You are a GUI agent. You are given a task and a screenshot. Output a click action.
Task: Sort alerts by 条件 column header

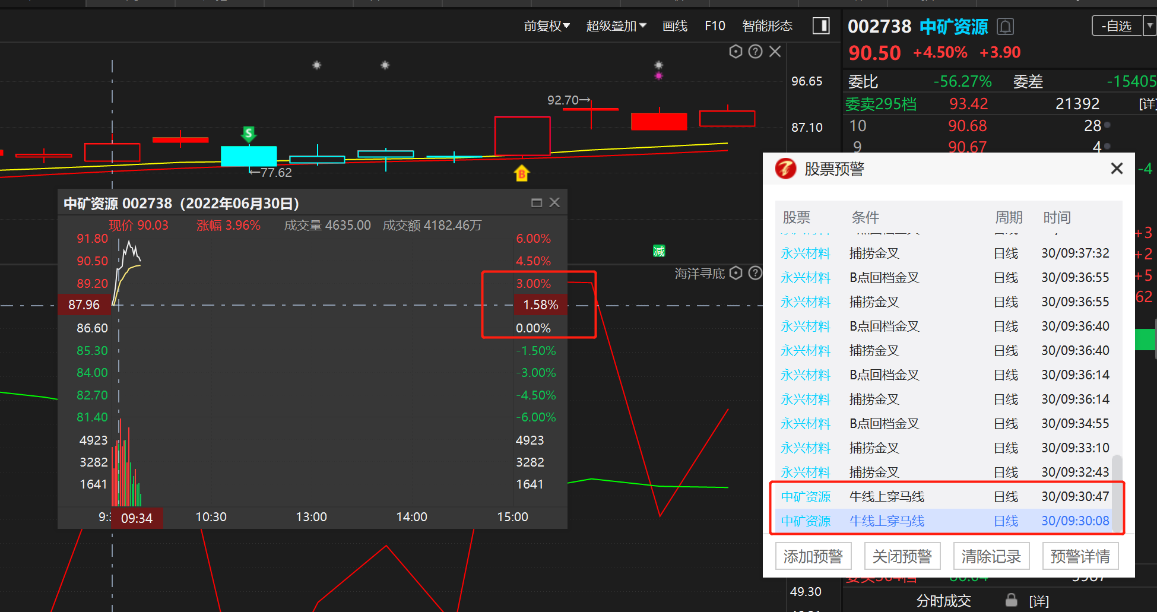coord(866,217)
